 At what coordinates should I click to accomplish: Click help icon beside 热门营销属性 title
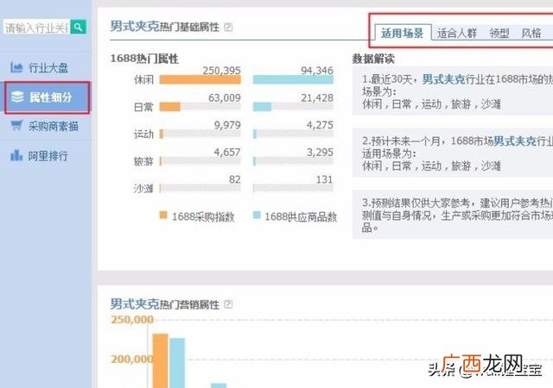228,304
